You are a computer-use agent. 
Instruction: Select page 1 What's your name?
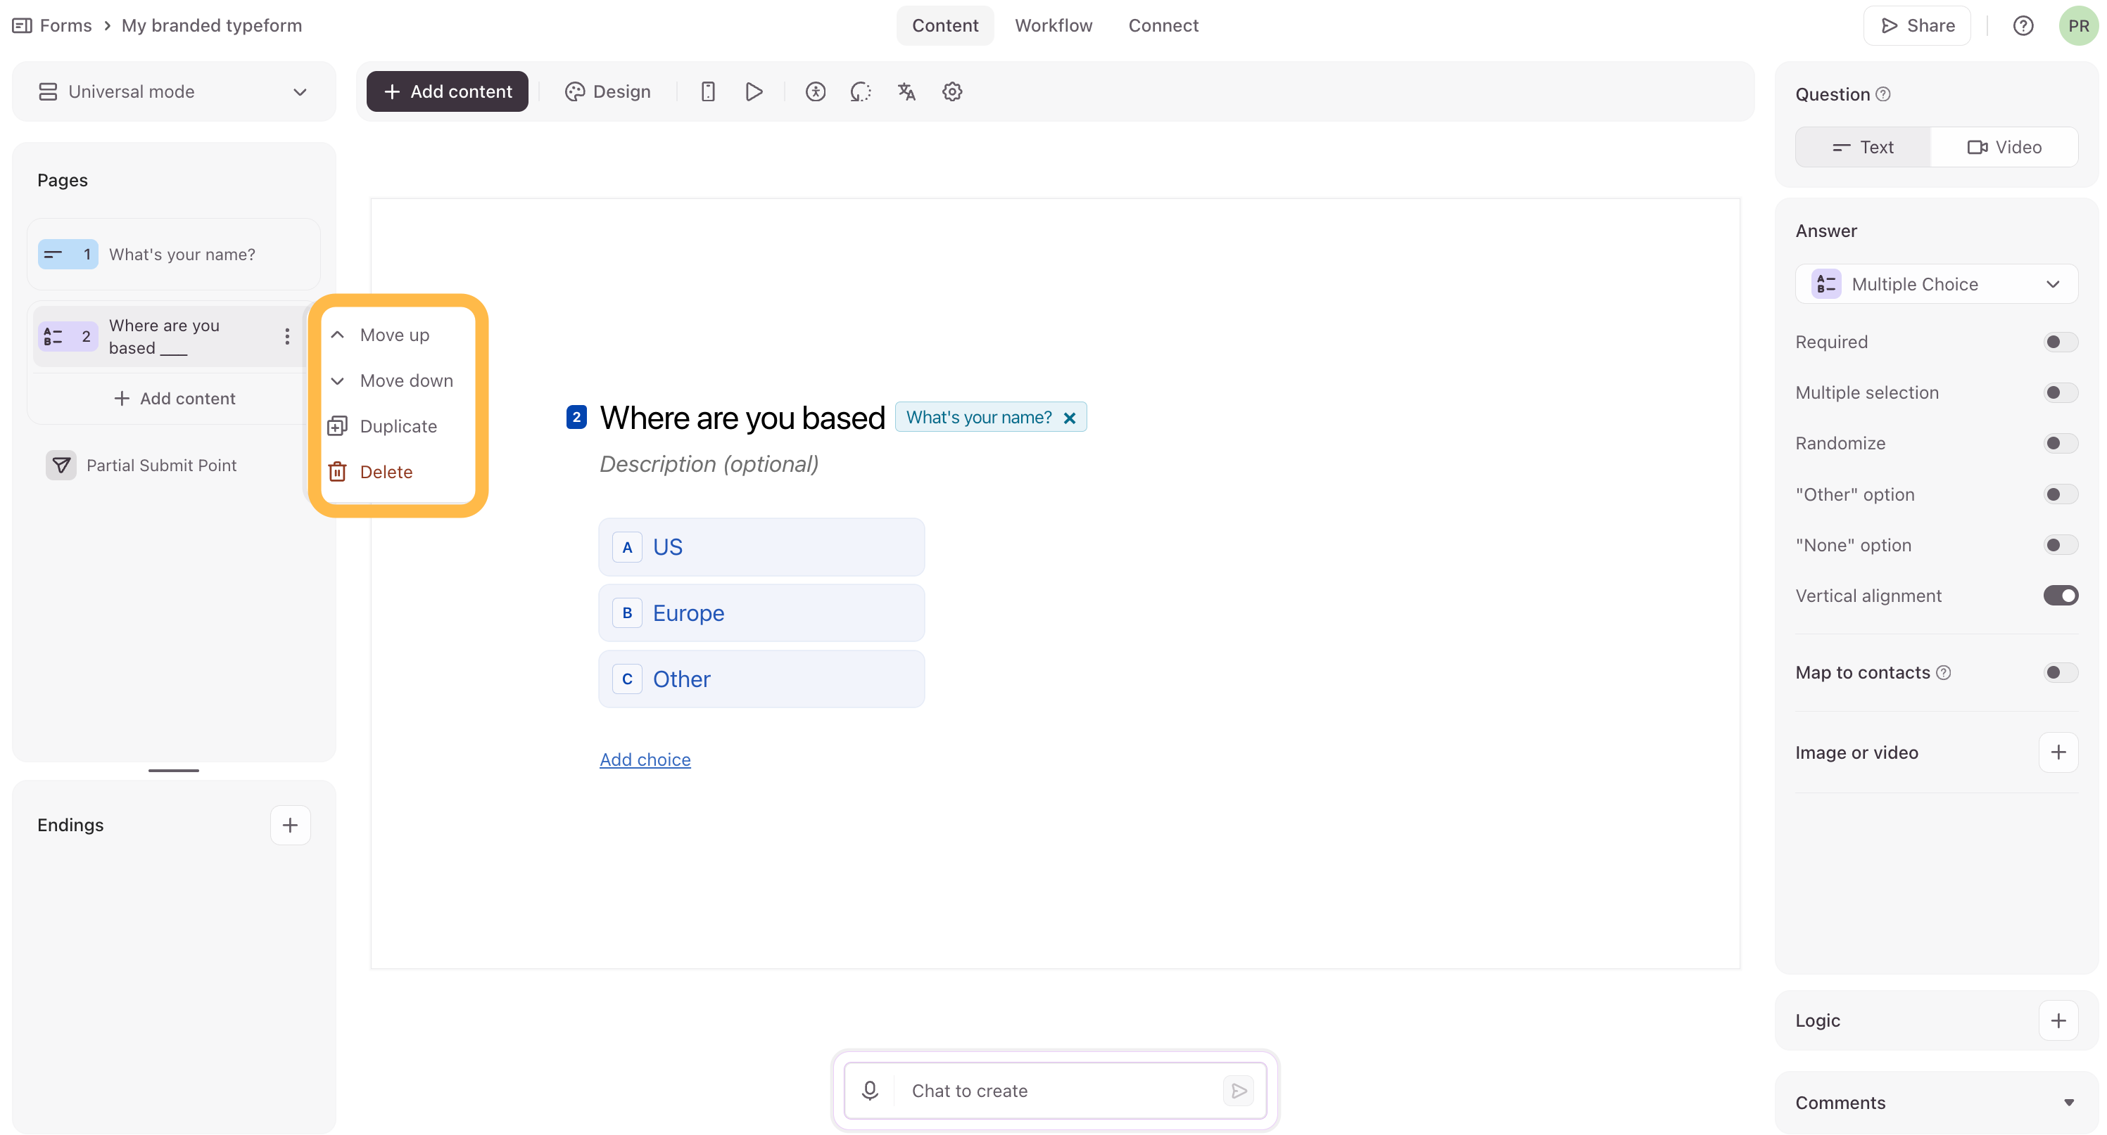[x=173, y=254]
